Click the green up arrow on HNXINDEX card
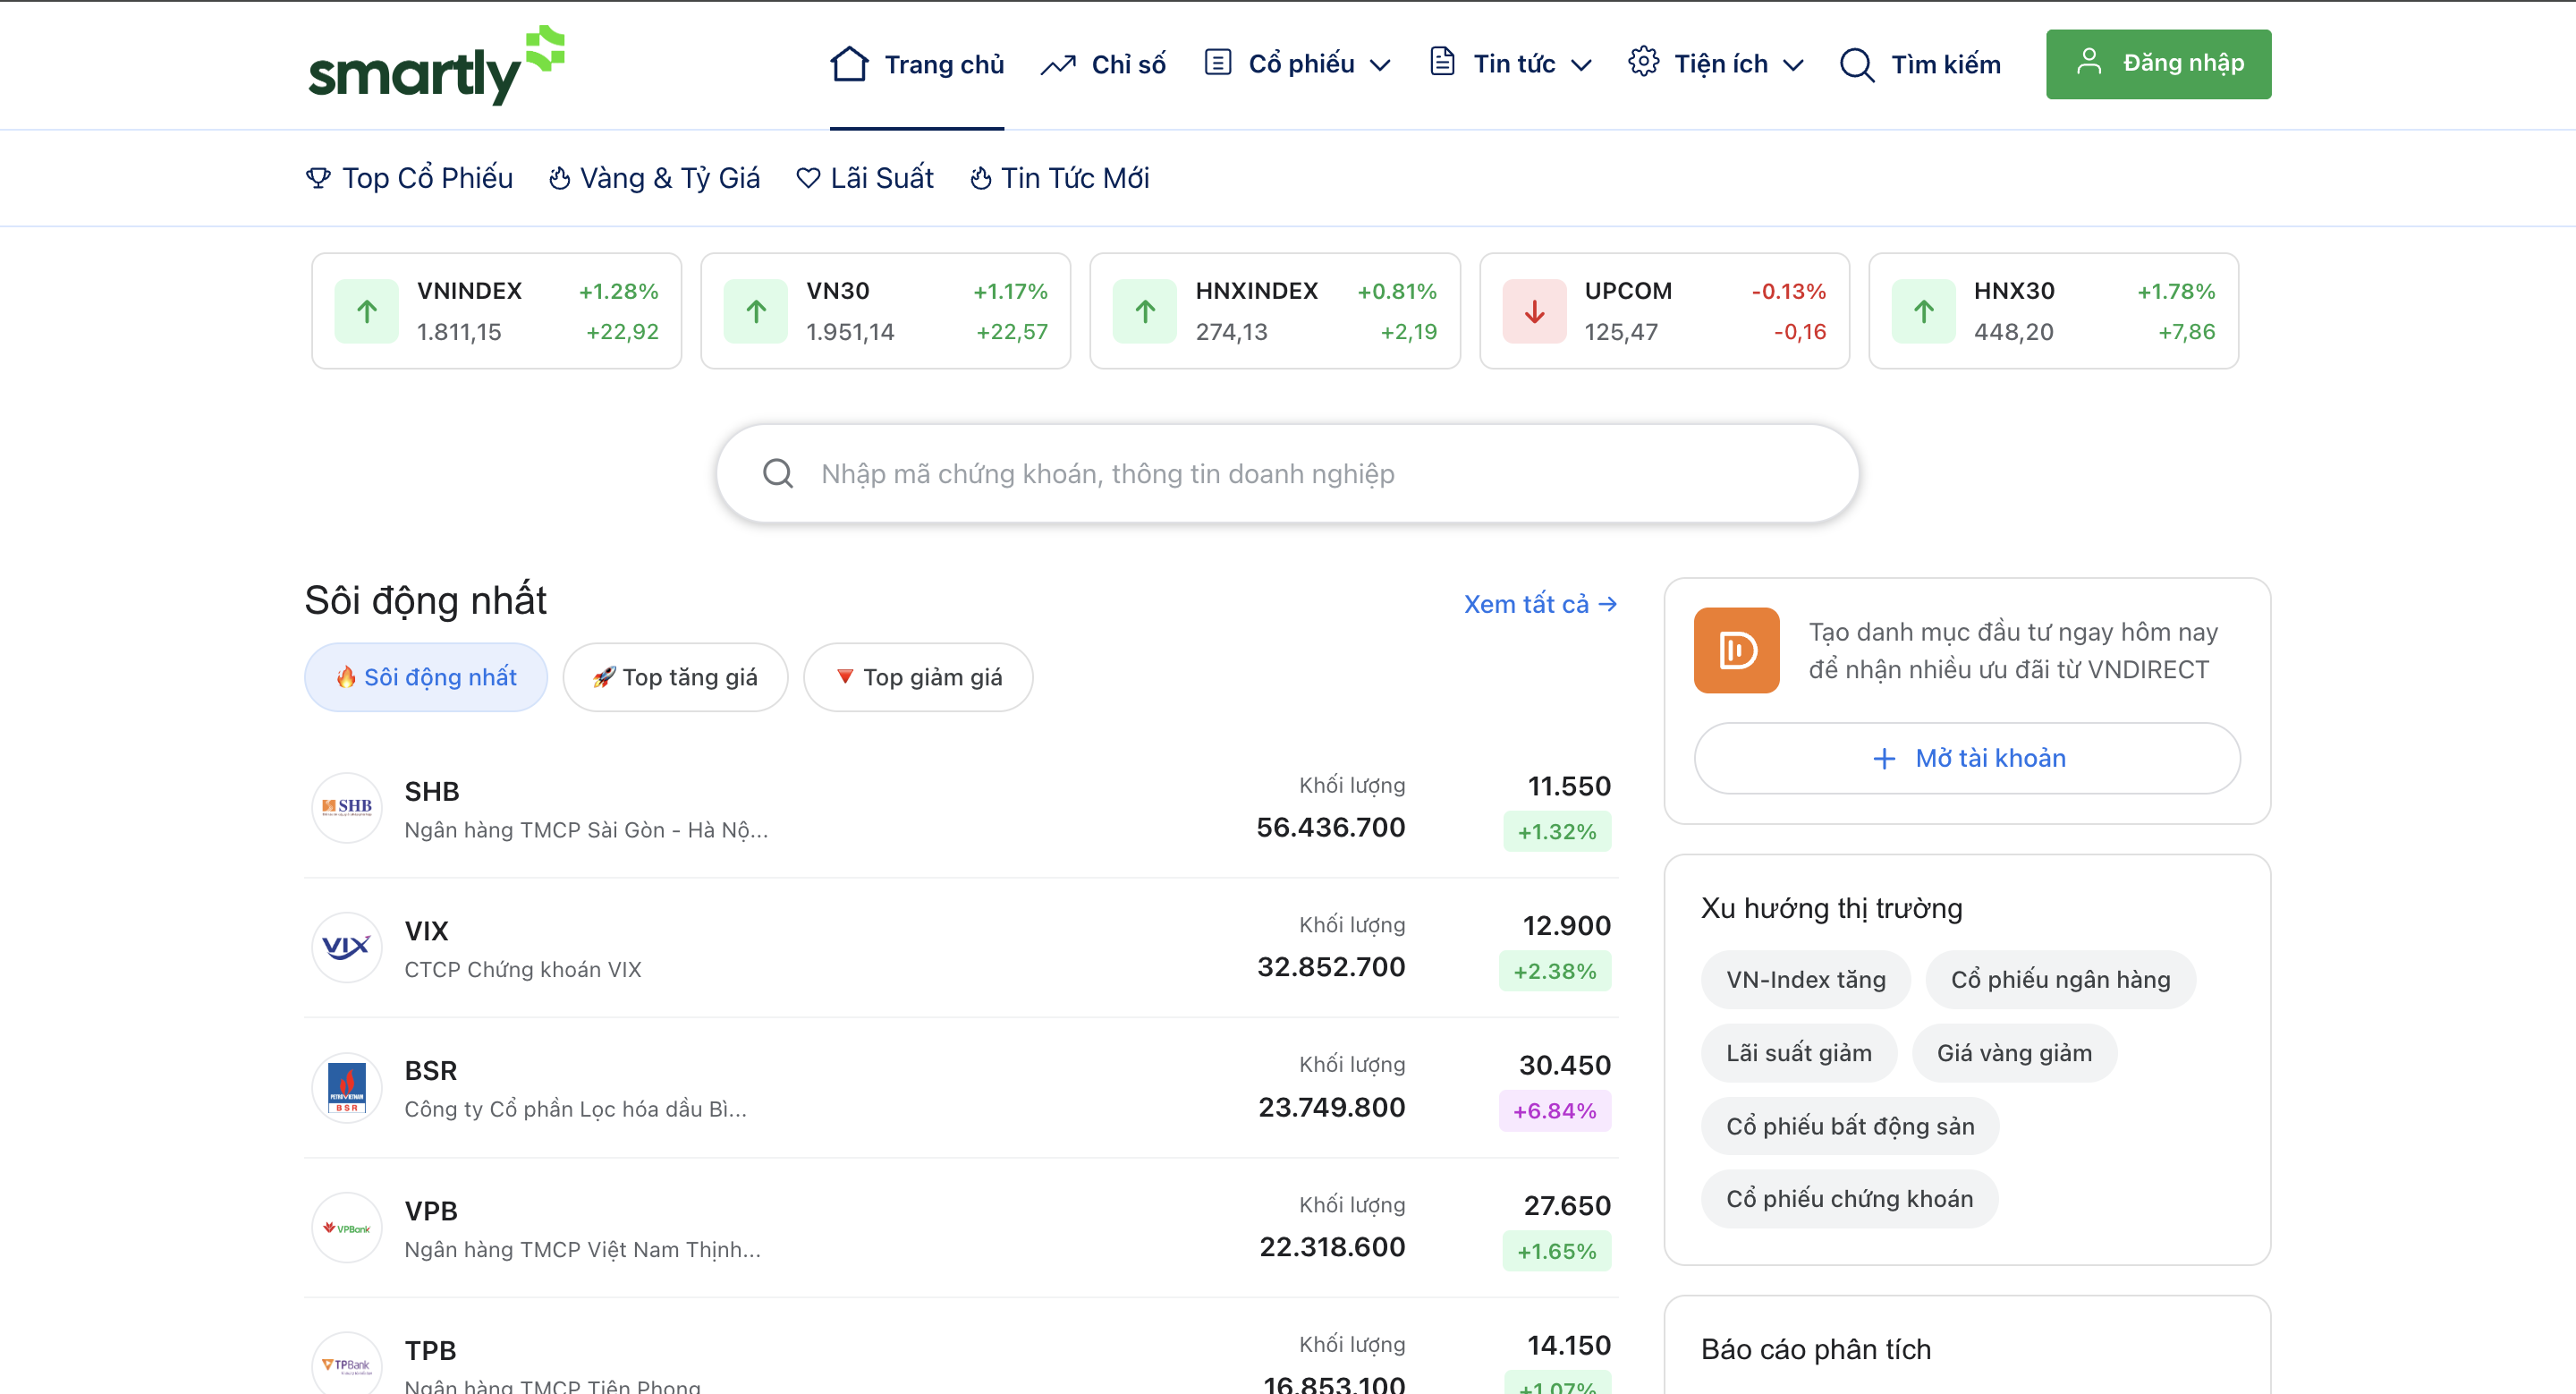The width and height of the screenshot is (2576, 1394). point(1145,312)
